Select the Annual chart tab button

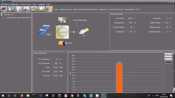click(168, 62)
